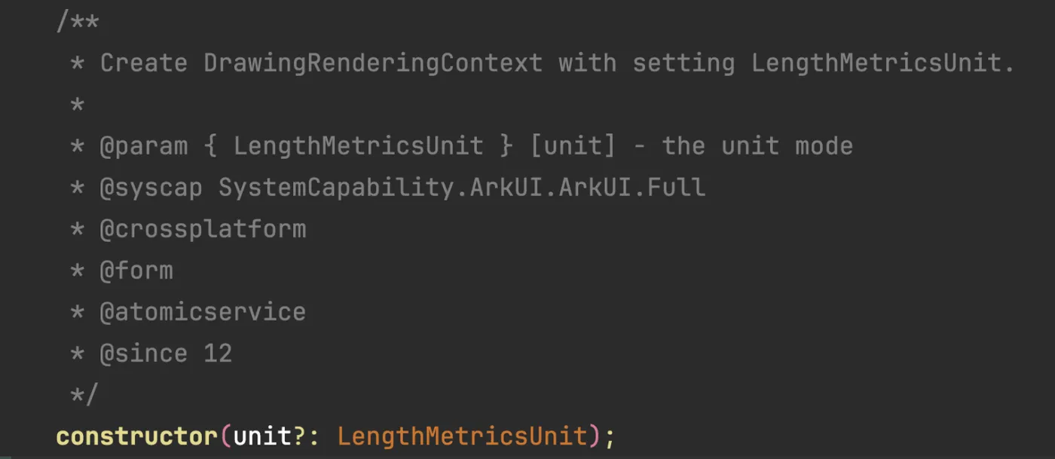Screen dimensions: 1055x459
Task: Click the orange LengthMetricsUnit type in constructor
Action: [x=461, y=436]
